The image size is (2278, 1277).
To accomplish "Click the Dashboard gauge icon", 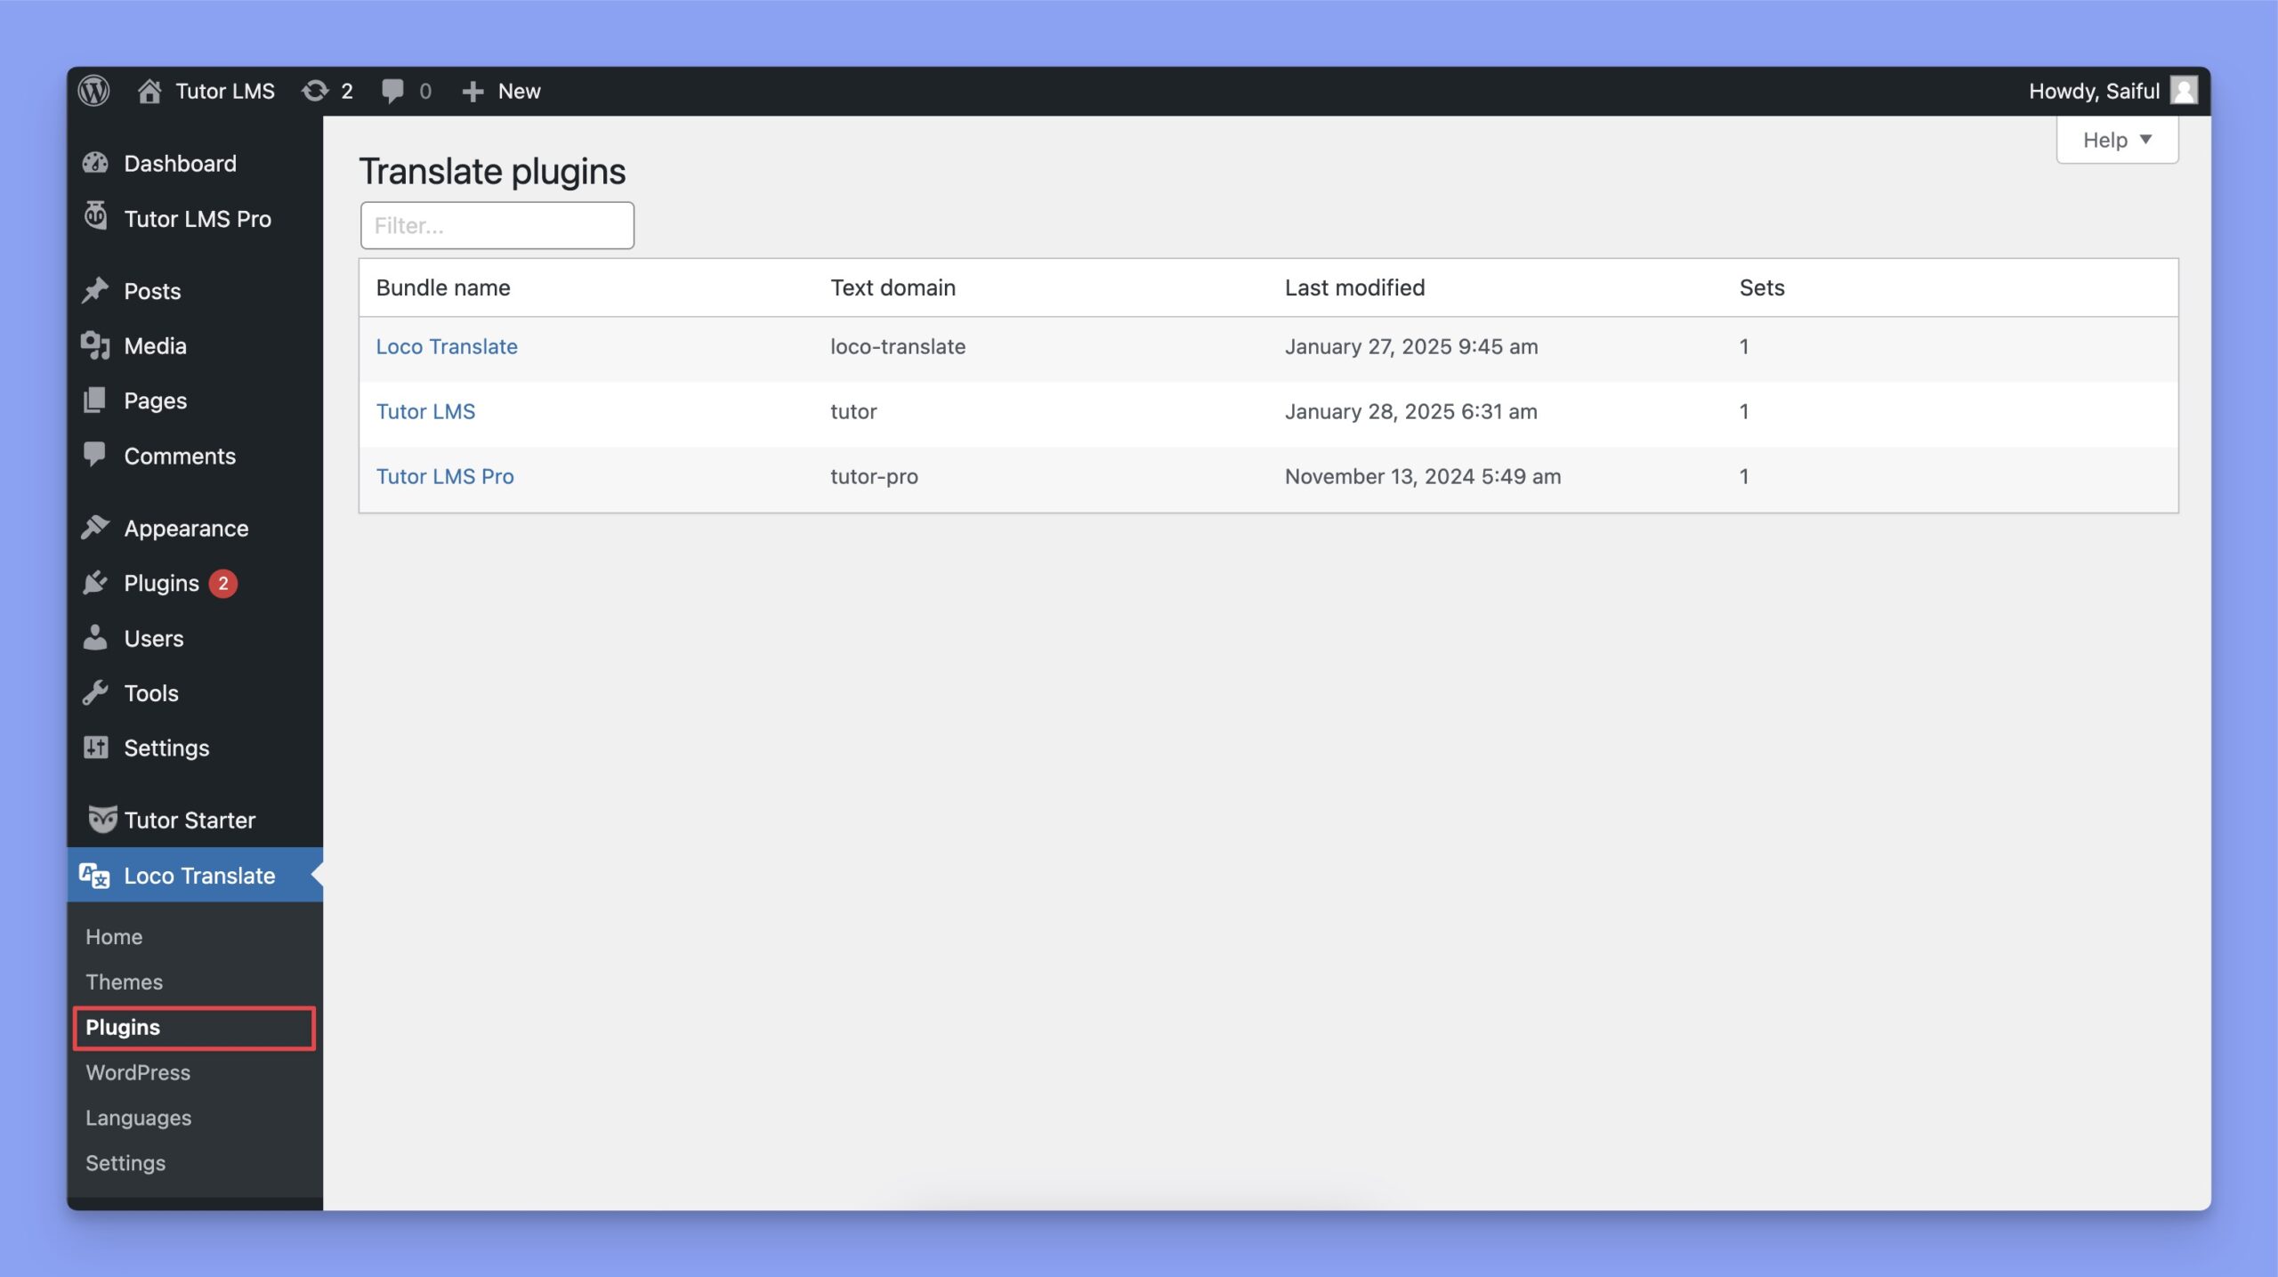I will (95, 164).
